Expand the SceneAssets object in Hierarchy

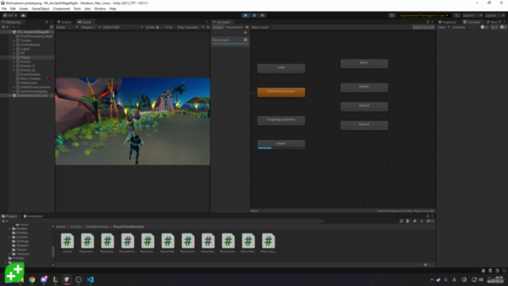click(14, 44)
